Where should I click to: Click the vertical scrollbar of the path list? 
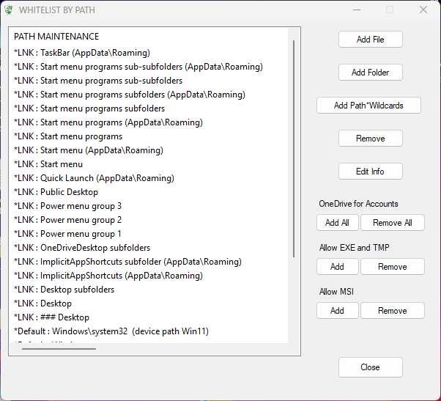[294, 147]
